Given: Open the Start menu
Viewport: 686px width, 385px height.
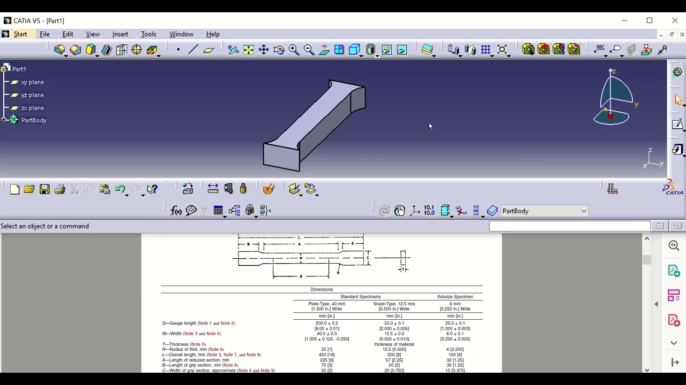Looking at the screenshot, I should [20, 34].
